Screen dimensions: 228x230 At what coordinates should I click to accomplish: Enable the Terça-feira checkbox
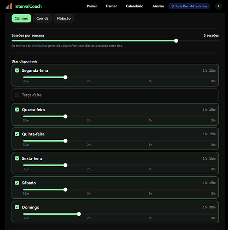point(17,95)
